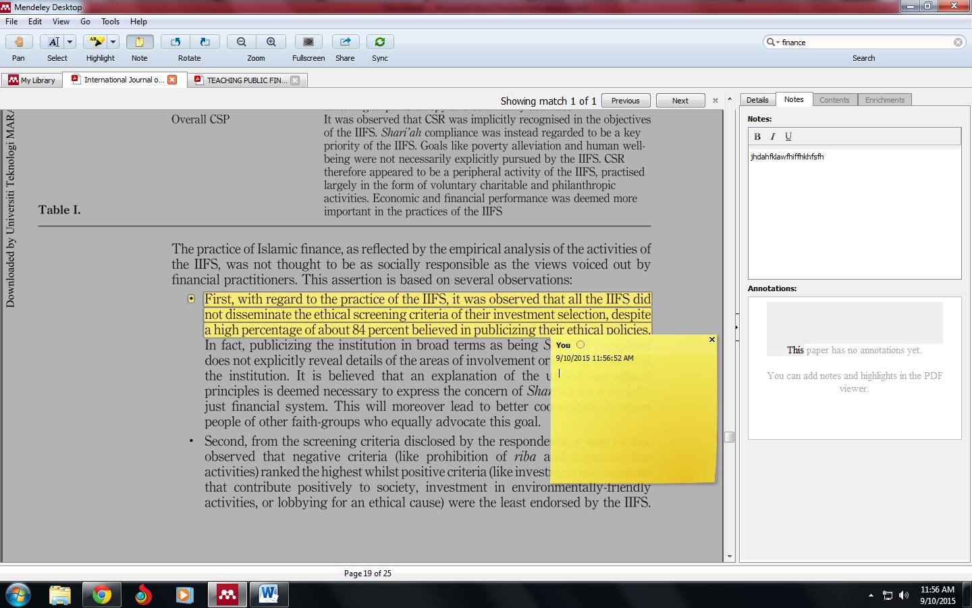Close the yellow sticky note popup
This screenshot has width=972, height=608.
point(711,340)
